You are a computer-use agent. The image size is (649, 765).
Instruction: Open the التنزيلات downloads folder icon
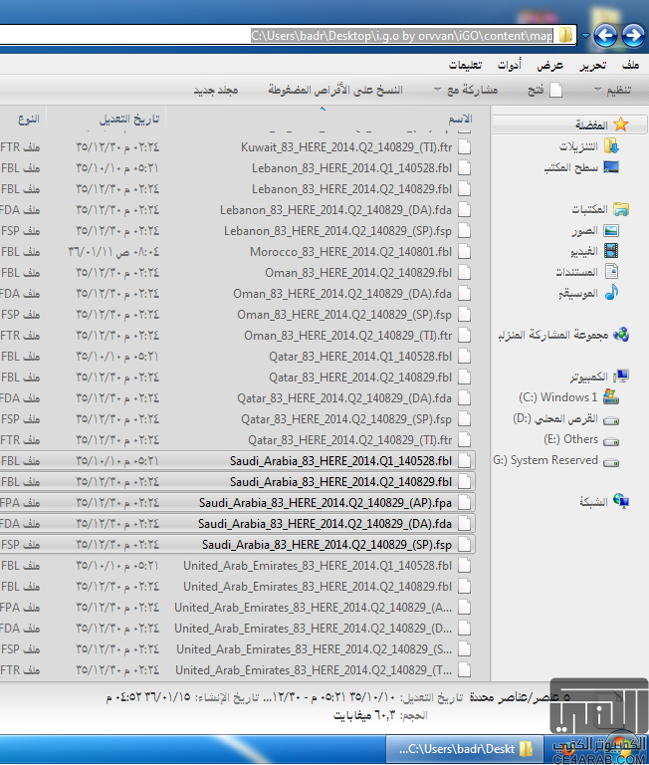611,145
